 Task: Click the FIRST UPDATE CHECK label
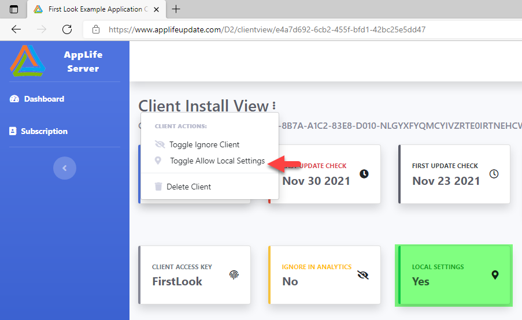445,166
